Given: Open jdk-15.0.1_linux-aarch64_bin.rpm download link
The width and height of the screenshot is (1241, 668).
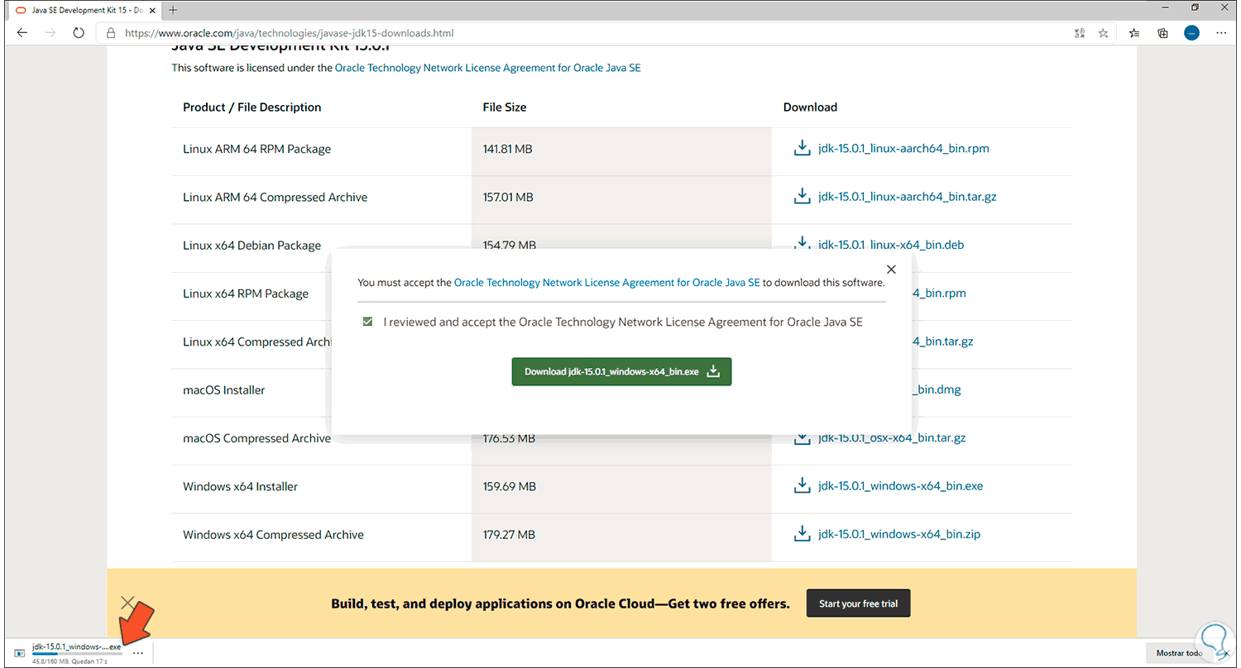Looking at the screenshot, I should click(903, 149).
